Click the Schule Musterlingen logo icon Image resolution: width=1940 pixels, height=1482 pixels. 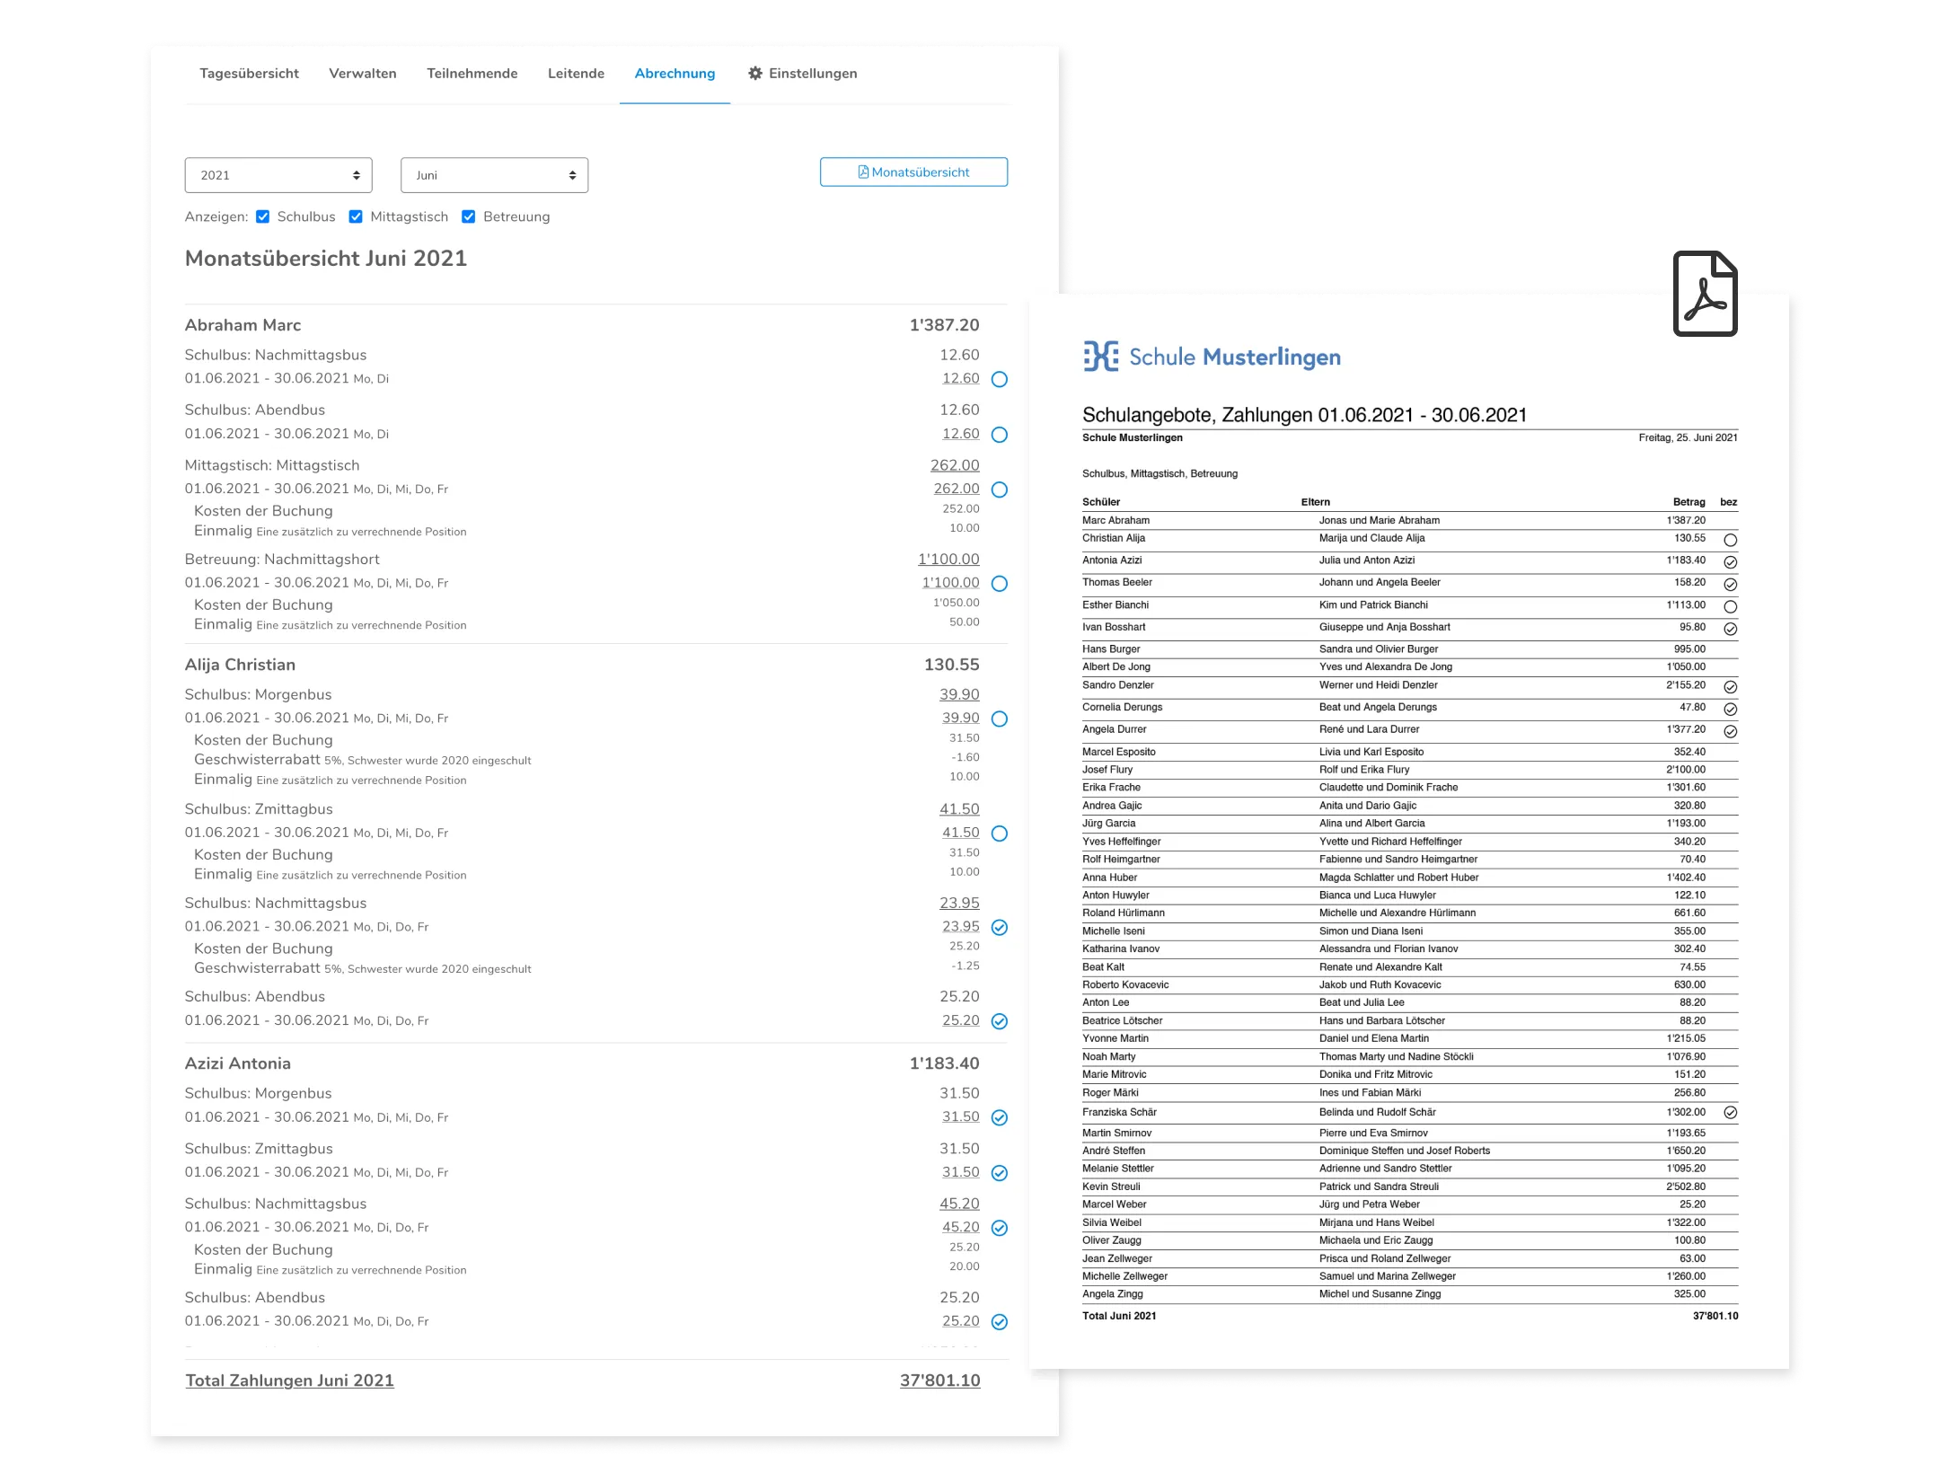coord(1100,357)
